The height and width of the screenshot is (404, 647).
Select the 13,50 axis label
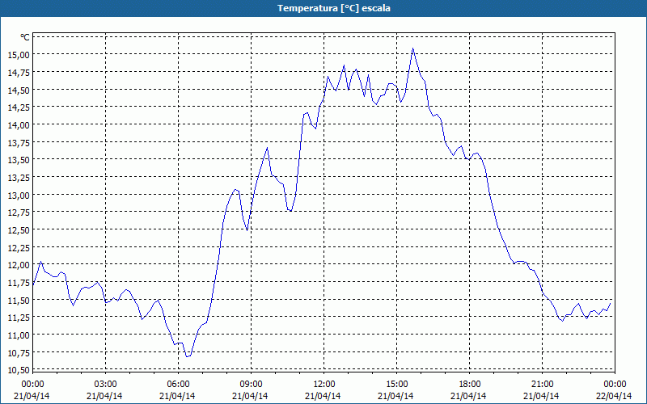(18, 160)
